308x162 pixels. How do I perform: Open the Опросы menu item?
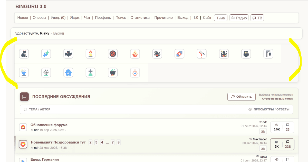pos(39,18)
